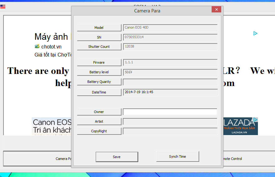The width and height of the screenshot is (275, 177).
Task: Click the Firware label button
Action: pos(99,62)
